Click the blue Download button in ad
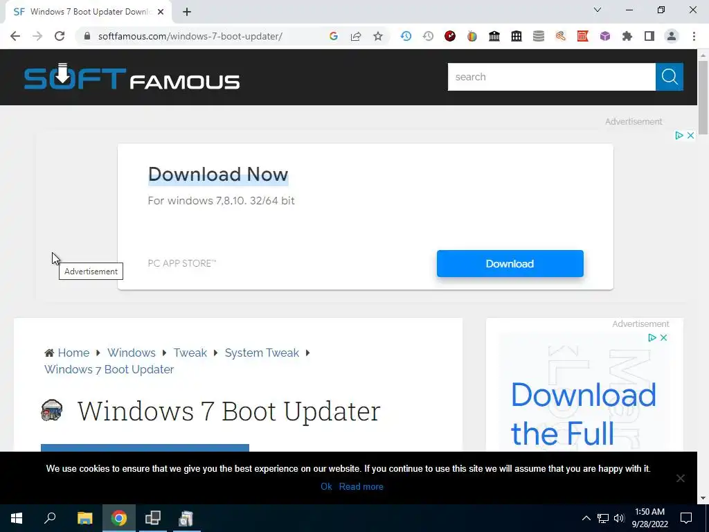The height and width of the screenshot is (532, 709). [510, 264]
